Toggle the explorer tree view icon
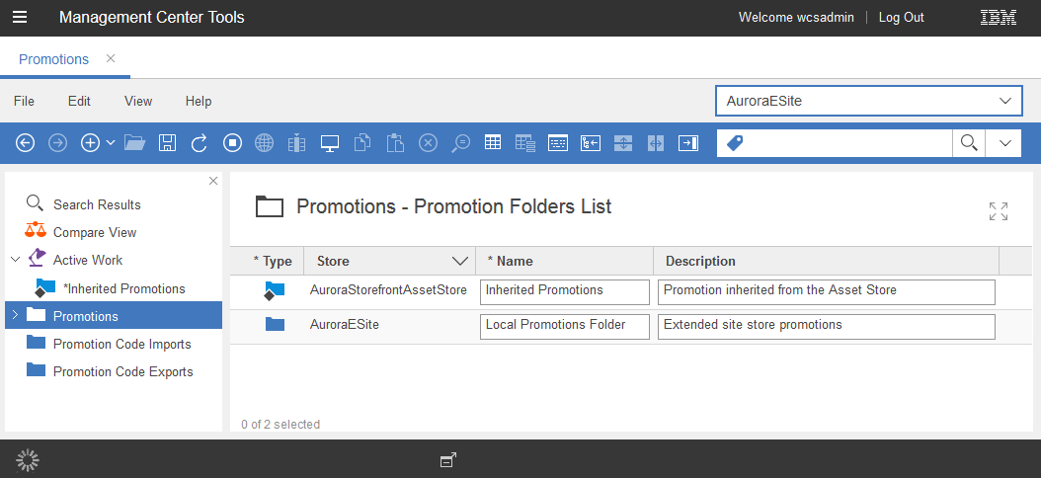Viewport: 1041px width, 478px height. click(591, 143)
